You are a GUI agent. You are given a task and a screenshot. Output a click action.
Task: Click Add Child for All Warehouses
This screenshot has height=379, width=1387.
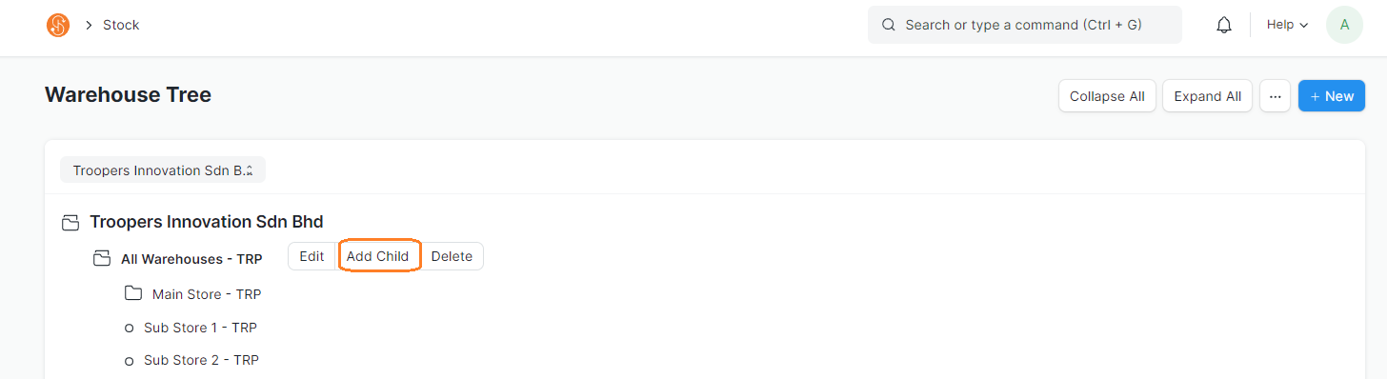(x=377, y=256)
